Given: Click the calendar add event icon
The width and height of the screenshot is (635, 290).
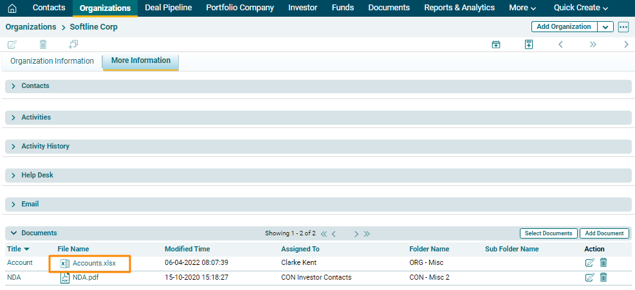Looking at the screenshot, I should tap(496, 44).
